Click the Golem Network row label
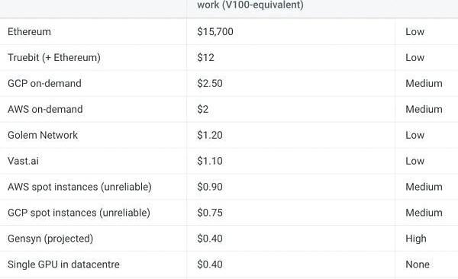 click(x=43, y=135)
